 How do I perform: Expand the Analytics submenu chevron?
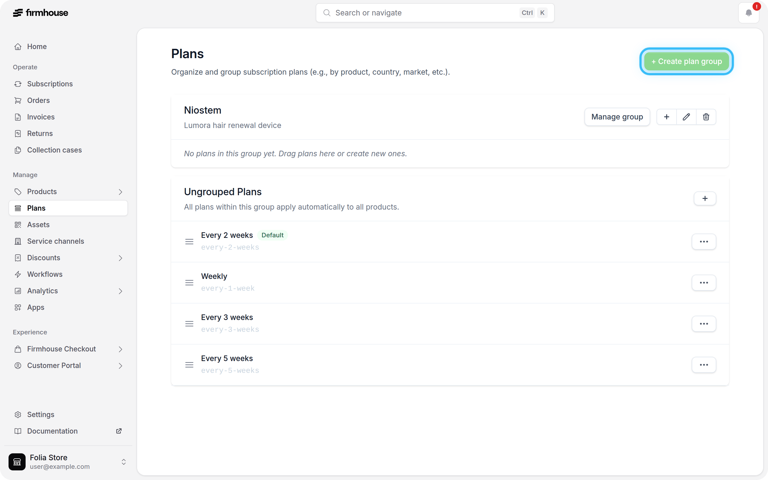120,291
